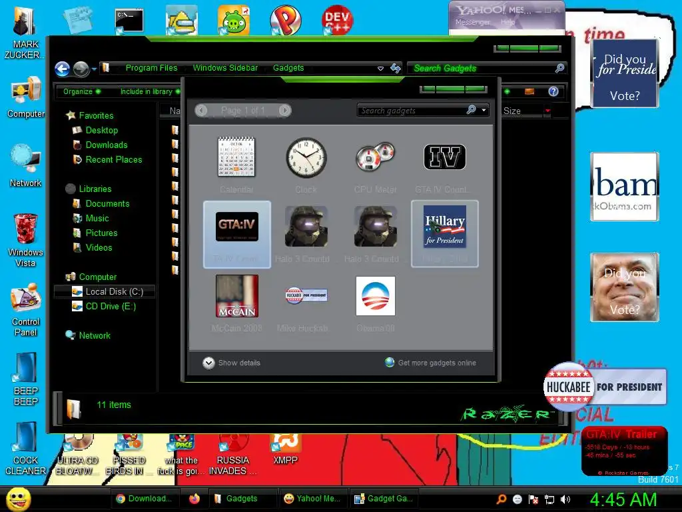
Task: Toggle Explorer preview pane icon
Action: point(529,91)
